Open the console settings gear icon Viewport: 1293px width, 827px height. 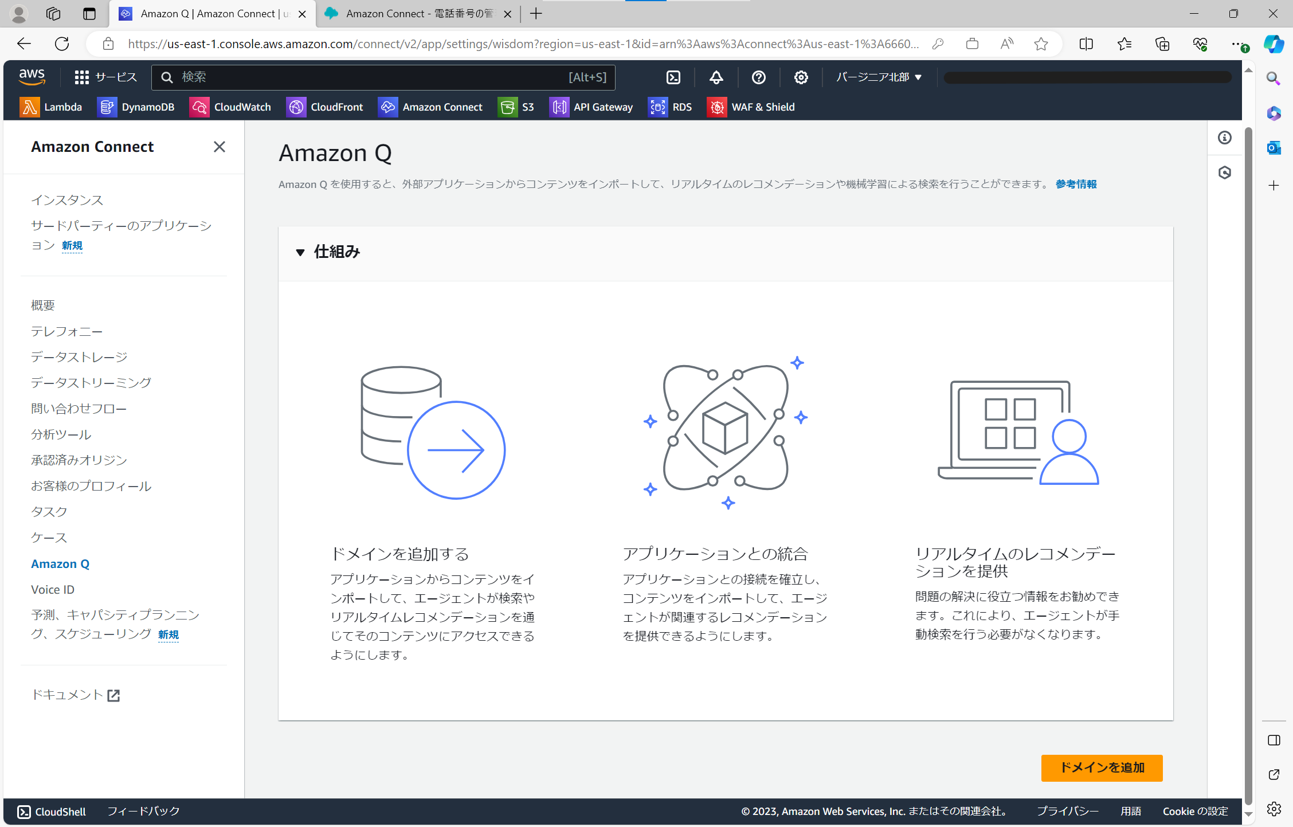point(801,77)
